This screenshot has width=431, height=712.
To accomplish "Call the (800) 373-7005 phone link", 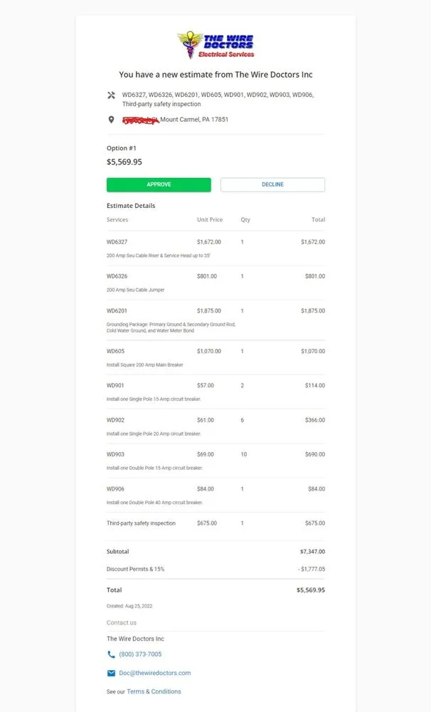I will pos(140,654).
